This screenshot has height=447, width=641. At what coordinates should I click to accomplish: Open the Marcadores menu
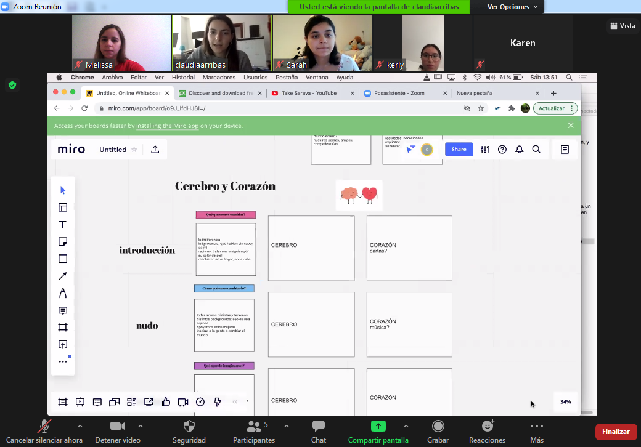pyautogui.click(x=219, y=77)
